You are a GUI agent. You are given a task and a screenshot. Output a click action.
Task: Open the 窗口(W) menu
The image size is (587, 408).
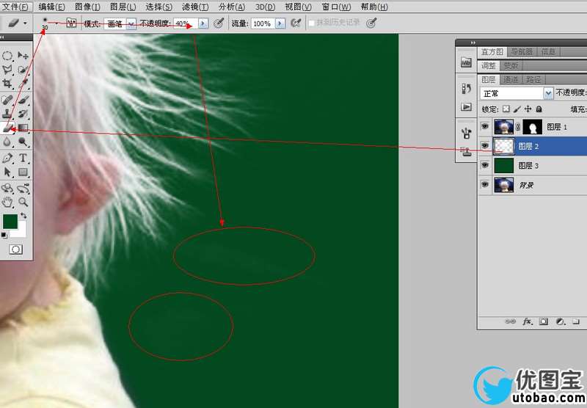point(336,7)
